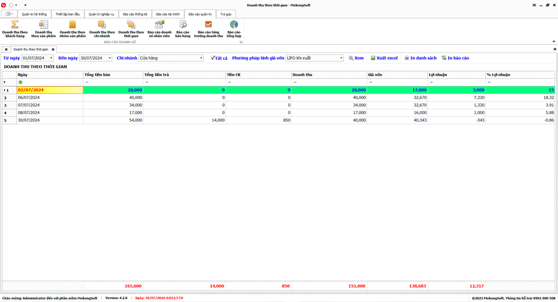This screenshot has height=302, width=558.
Task: Click the Xem view button
Action: coord(356,58)
